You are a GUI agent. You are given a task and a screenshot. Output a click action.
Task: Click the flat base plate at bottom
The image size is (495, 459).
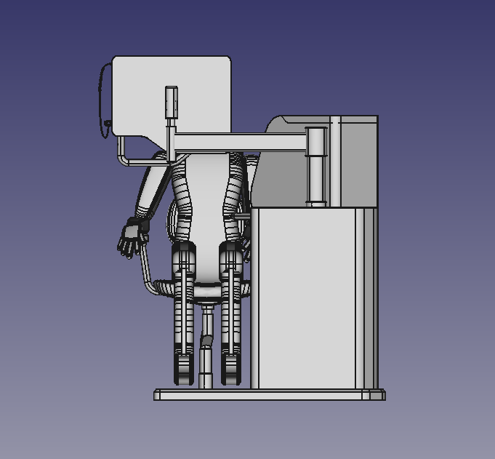(269, 395)
